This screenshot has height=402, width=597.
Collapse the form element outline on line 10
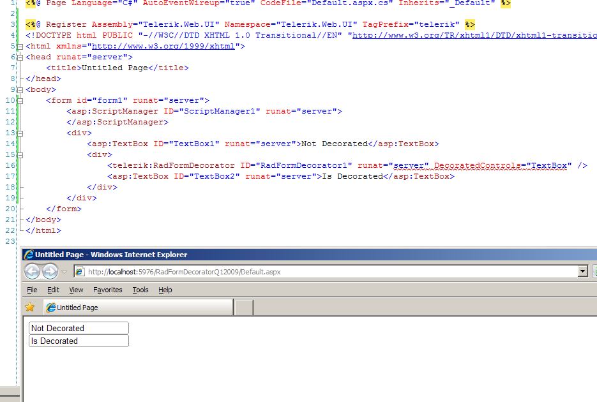(20, 101)
